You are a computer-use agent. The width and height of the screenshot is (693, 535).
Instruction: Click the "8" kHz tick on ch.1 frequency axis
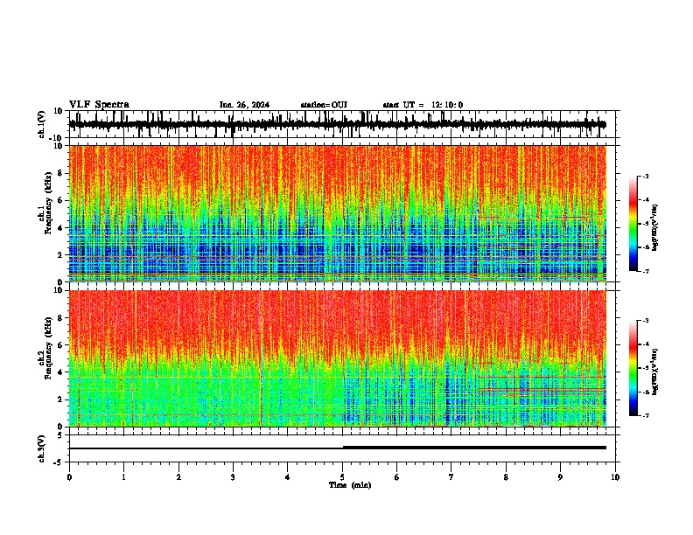tap(59, 173)
